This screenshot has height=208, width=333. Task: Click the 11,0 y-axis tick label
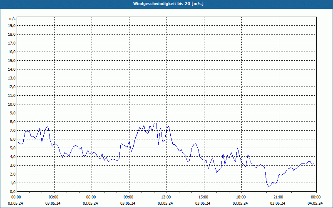(x=12, y=96)
